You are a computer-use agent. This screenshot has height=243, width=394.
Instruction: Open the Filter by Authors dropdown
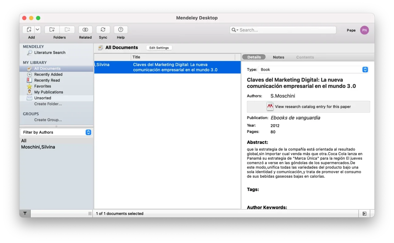tap(56, 132)
